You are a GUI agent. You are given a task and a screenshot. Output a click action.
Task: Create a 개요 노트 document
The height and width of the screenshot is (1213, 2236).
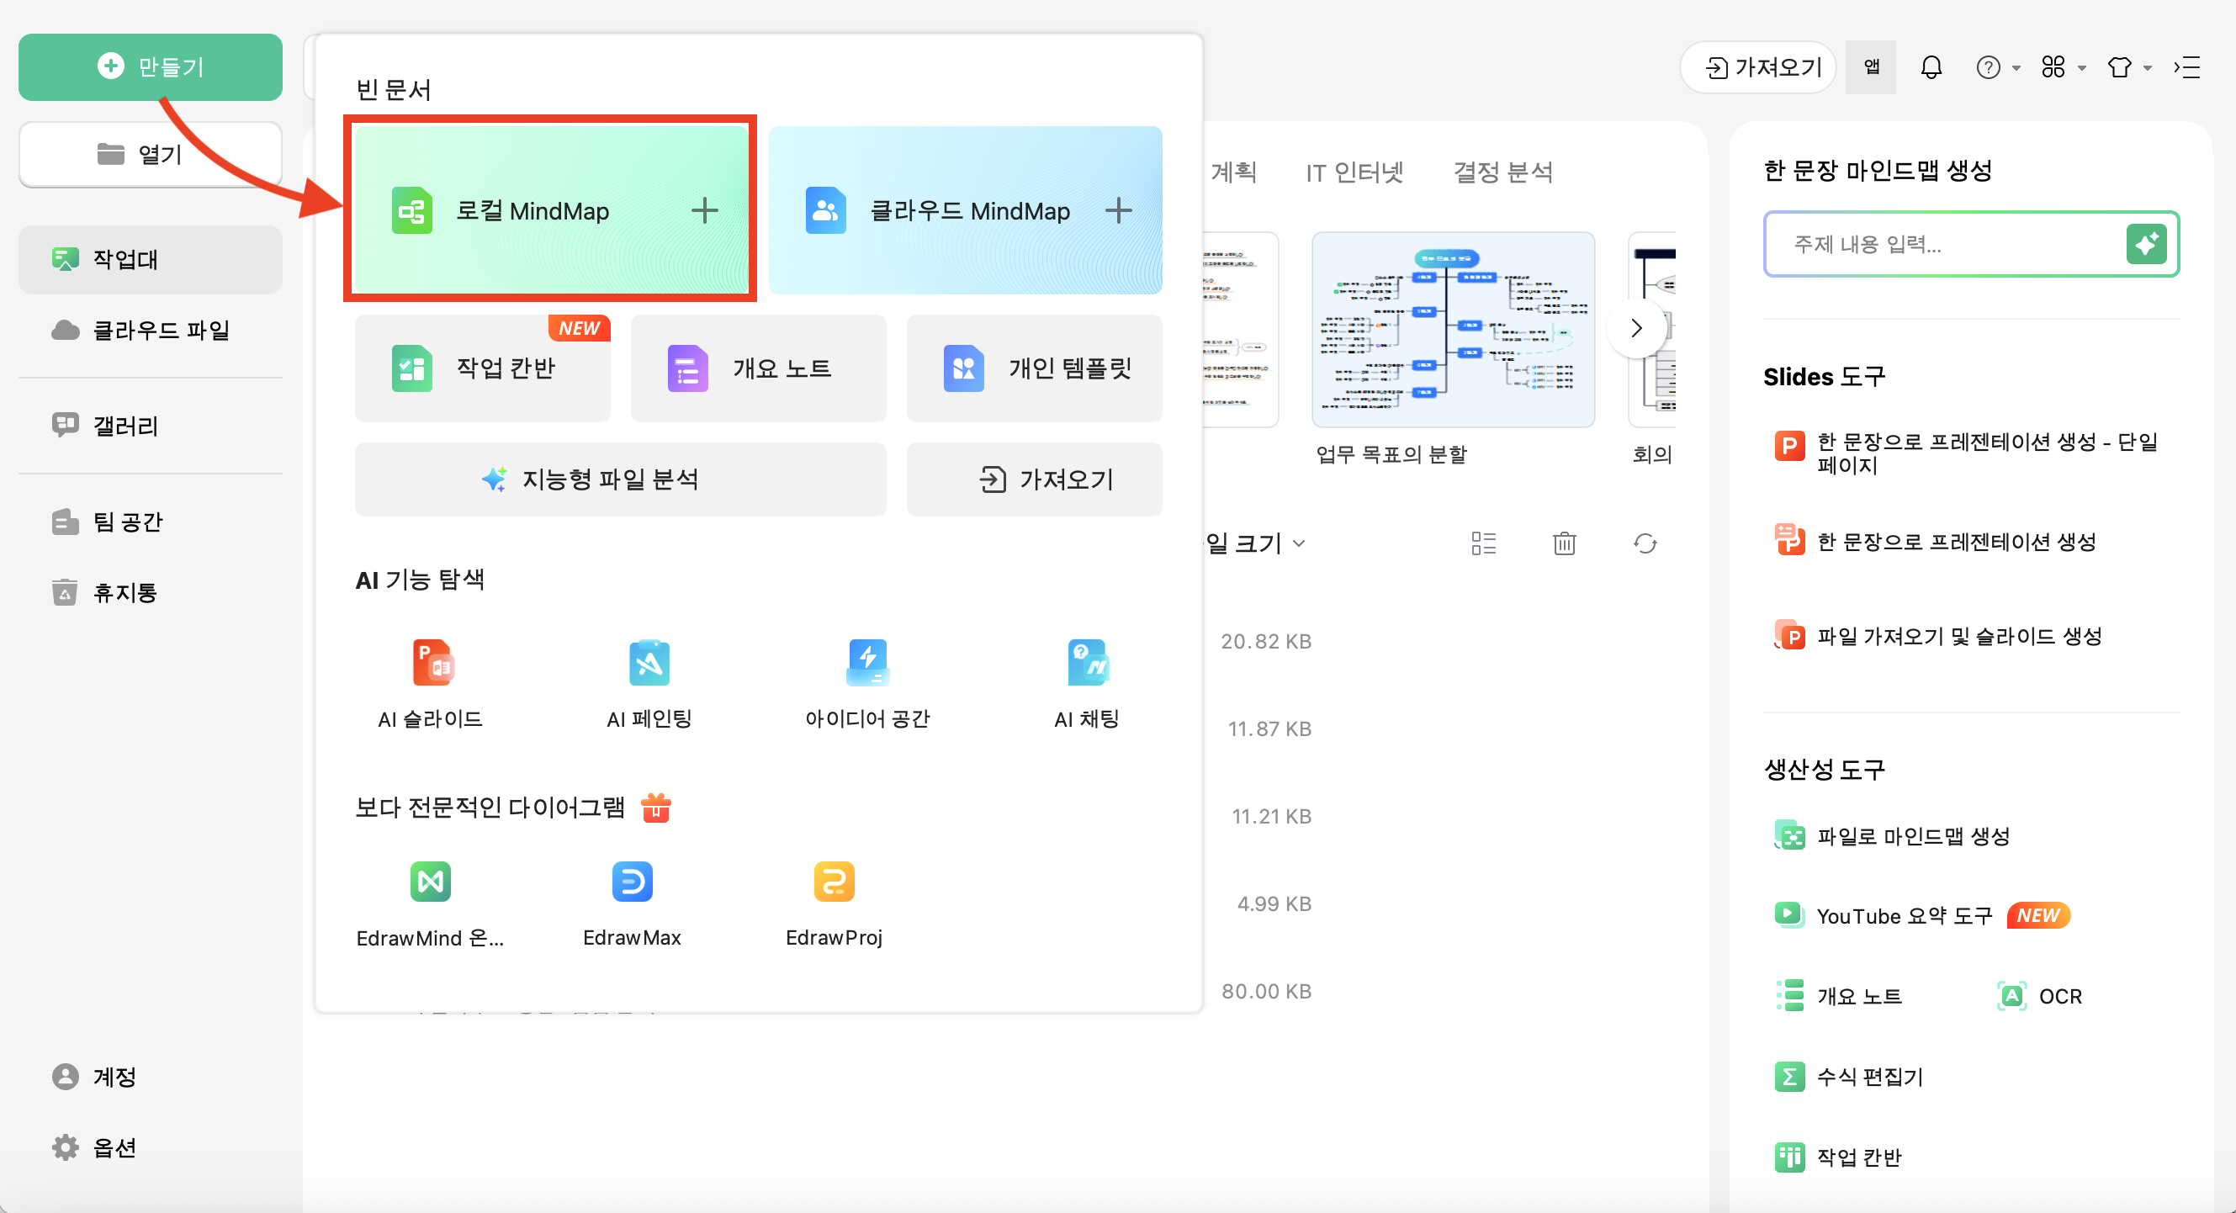(x=759, y=368)
